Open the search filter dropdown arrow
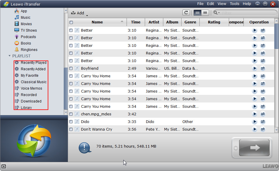This screenshot has width=279, height=171. [217, 13]
